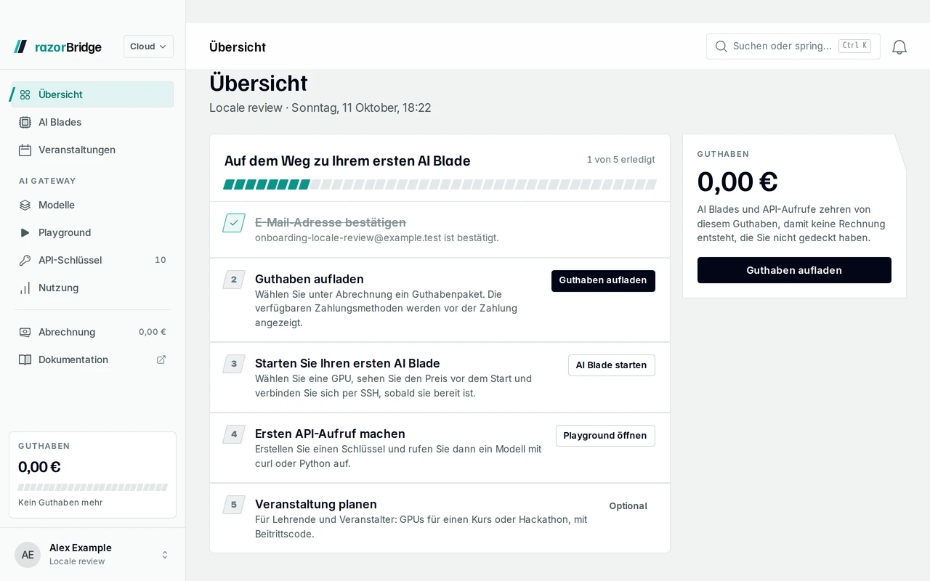Click 'Kein Guthaben mehr' text
The image size is (930, 581).
click(60, 503)
